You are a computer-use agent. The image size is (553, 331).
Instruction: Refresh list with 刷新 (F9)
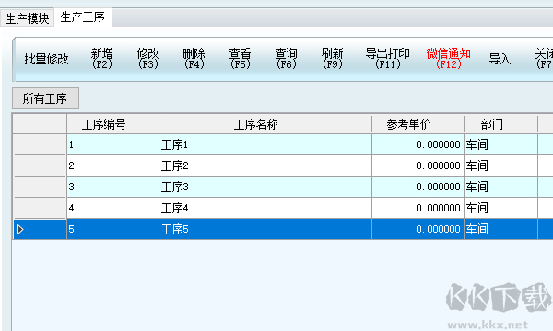pyautogui.click(x=332, y=59)
